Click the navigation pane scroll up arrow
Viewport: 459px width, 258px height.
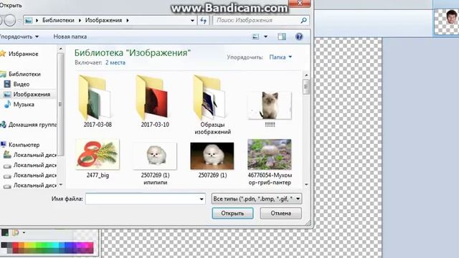(60, 49)
